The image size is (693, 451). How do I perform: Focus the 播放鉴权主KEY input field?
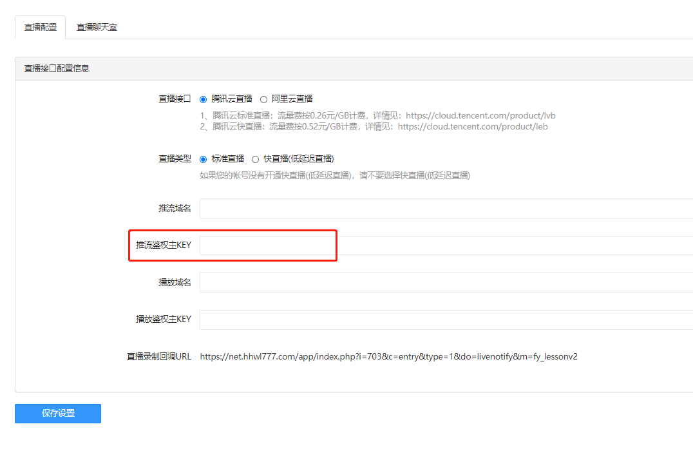coord(446,320)
